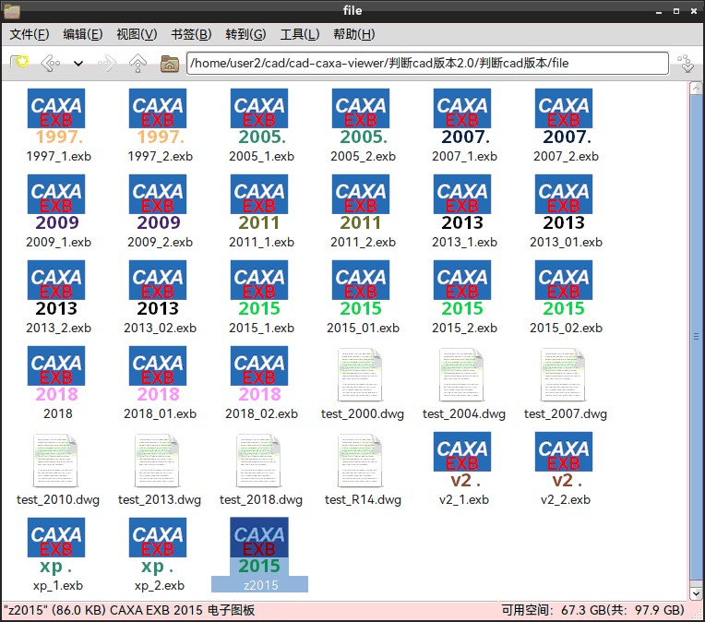Click the home folder icon
Image resolution: width=705 pixels, height=622 pixels.
click(x=169, y=63)
